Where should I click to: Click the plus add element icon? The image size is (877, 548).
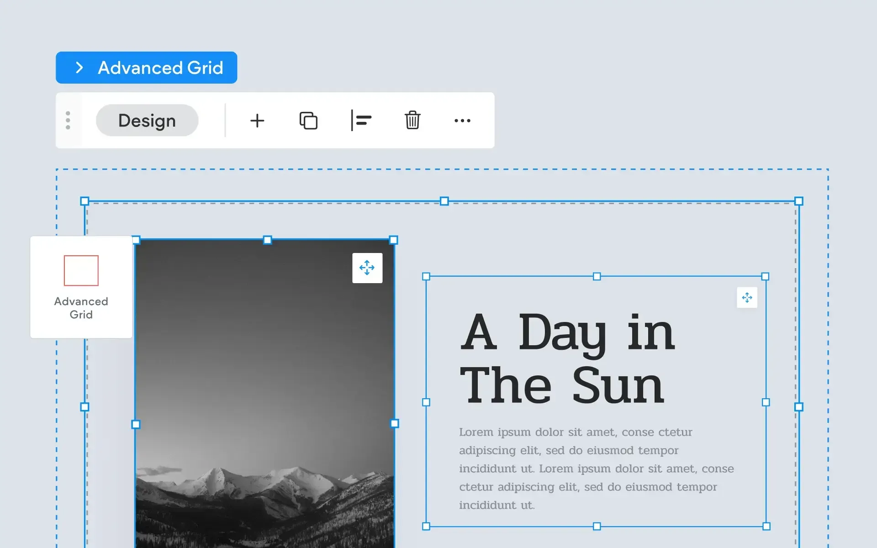(x=257, y=121)
